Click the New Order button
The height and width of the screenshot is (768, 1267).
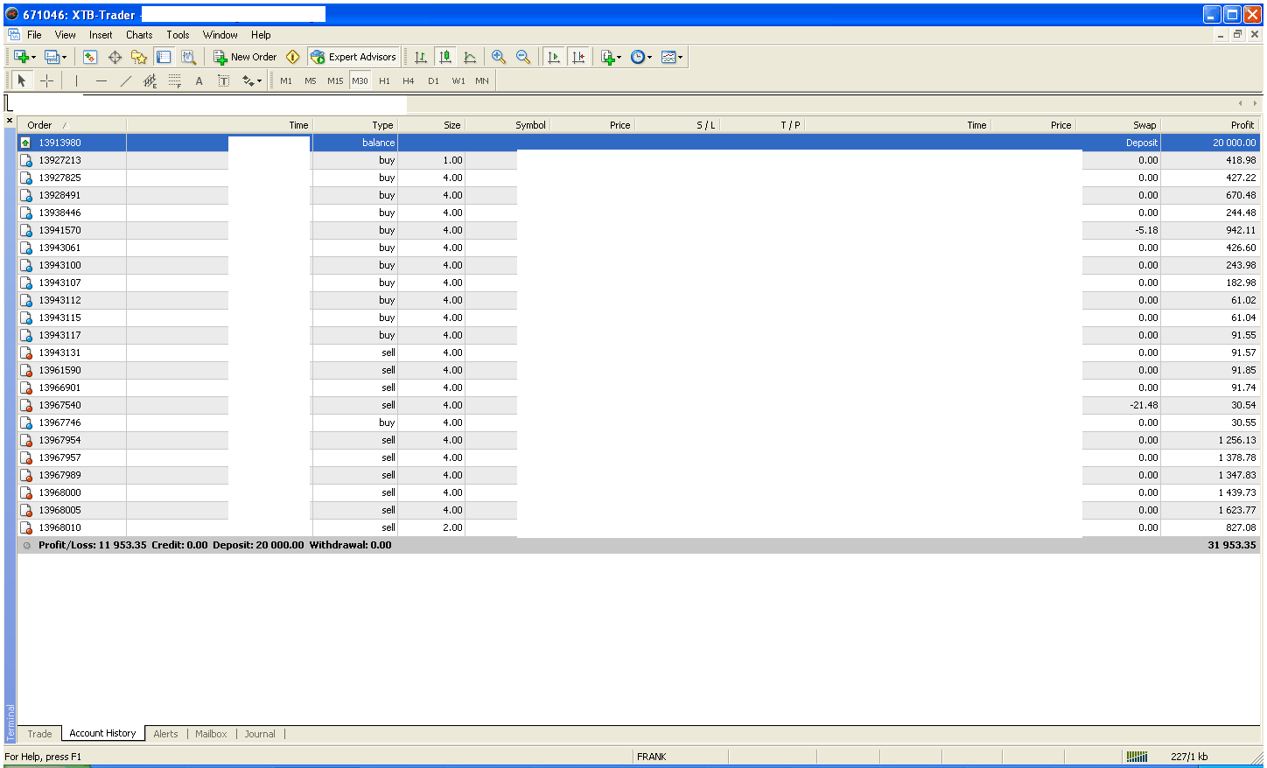pos(245,57)
